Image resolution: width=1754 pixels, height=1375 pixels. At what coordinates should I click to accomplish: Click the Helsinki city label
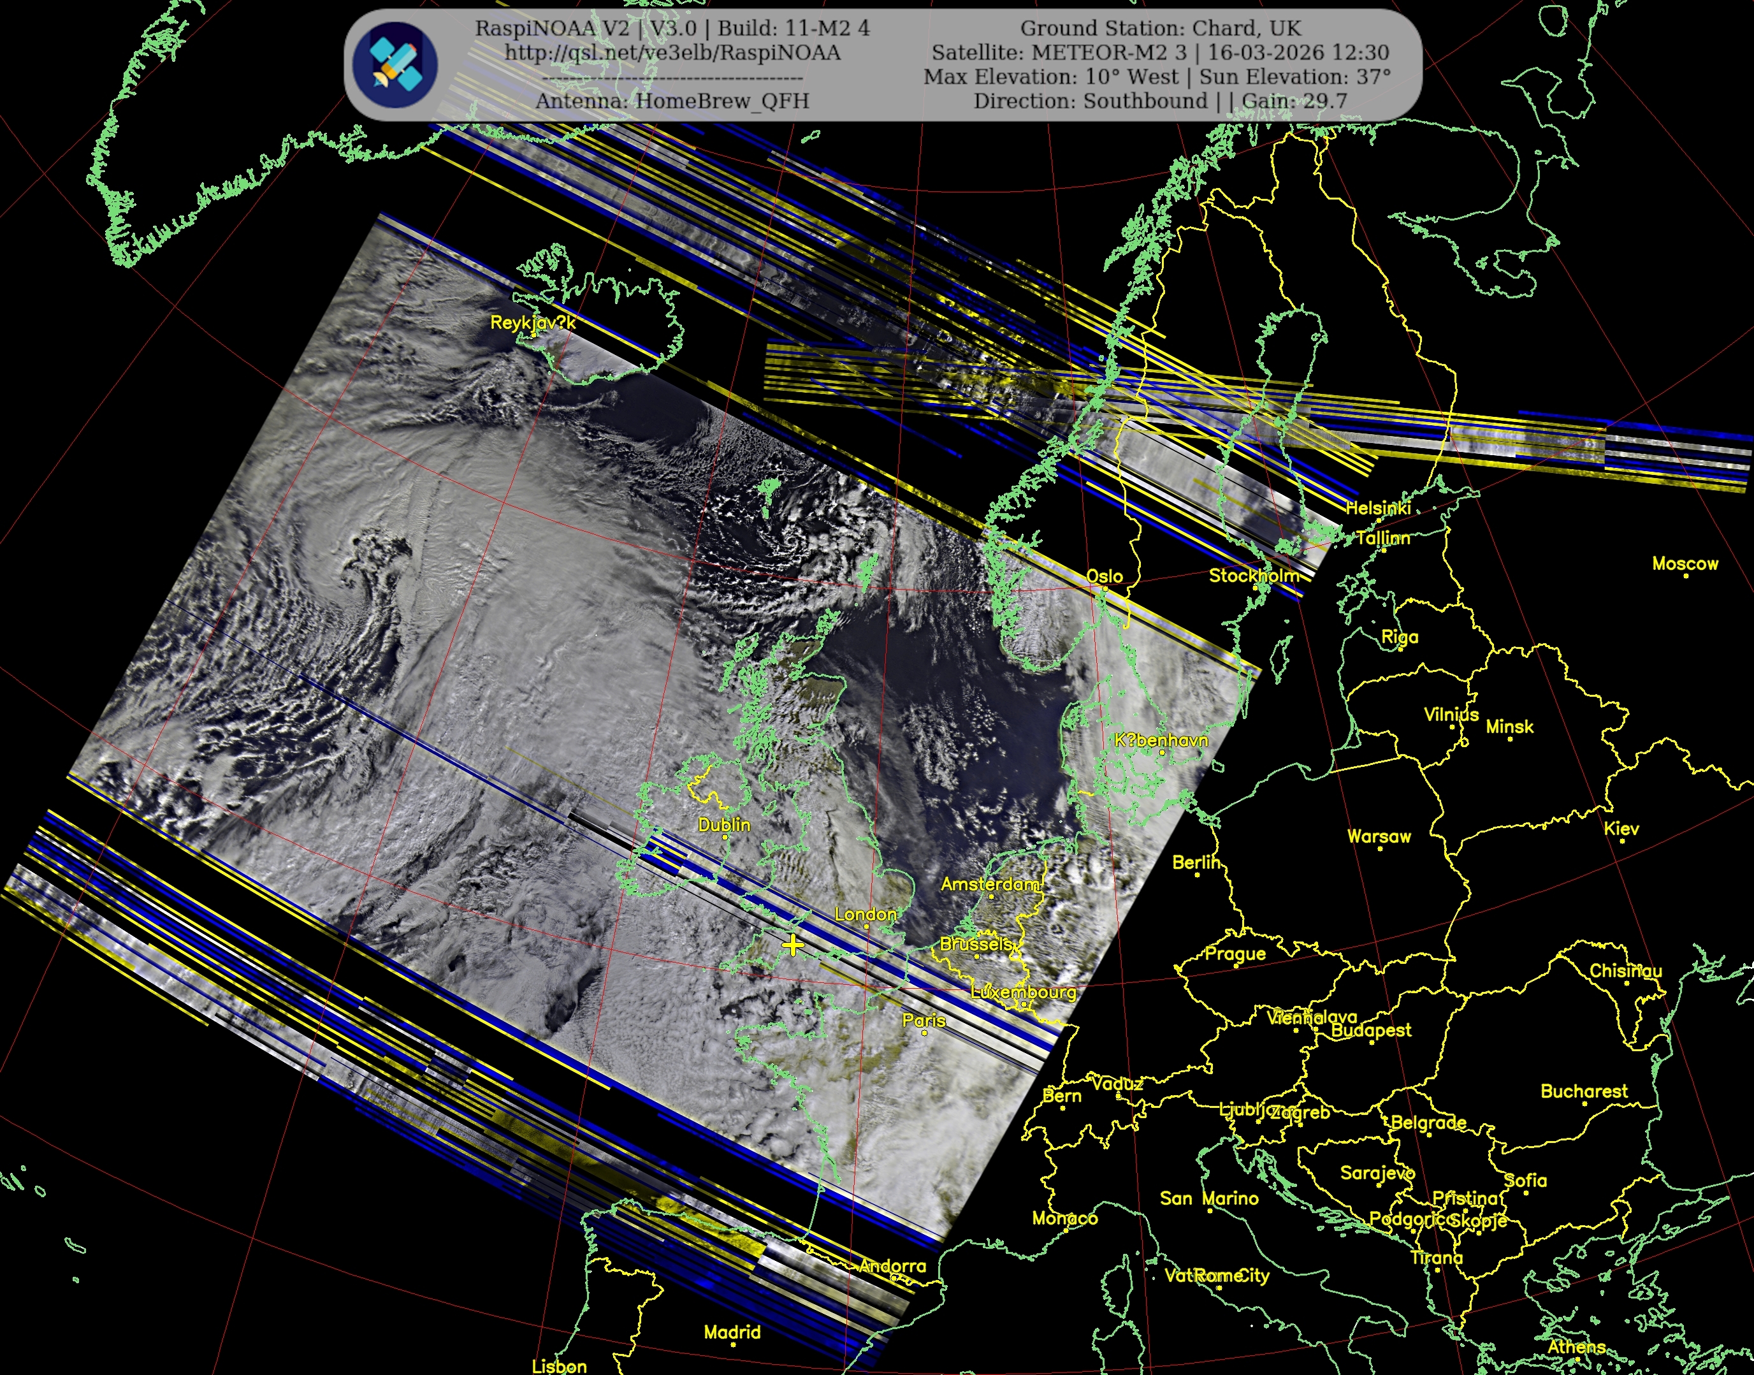pos(1378,508)
